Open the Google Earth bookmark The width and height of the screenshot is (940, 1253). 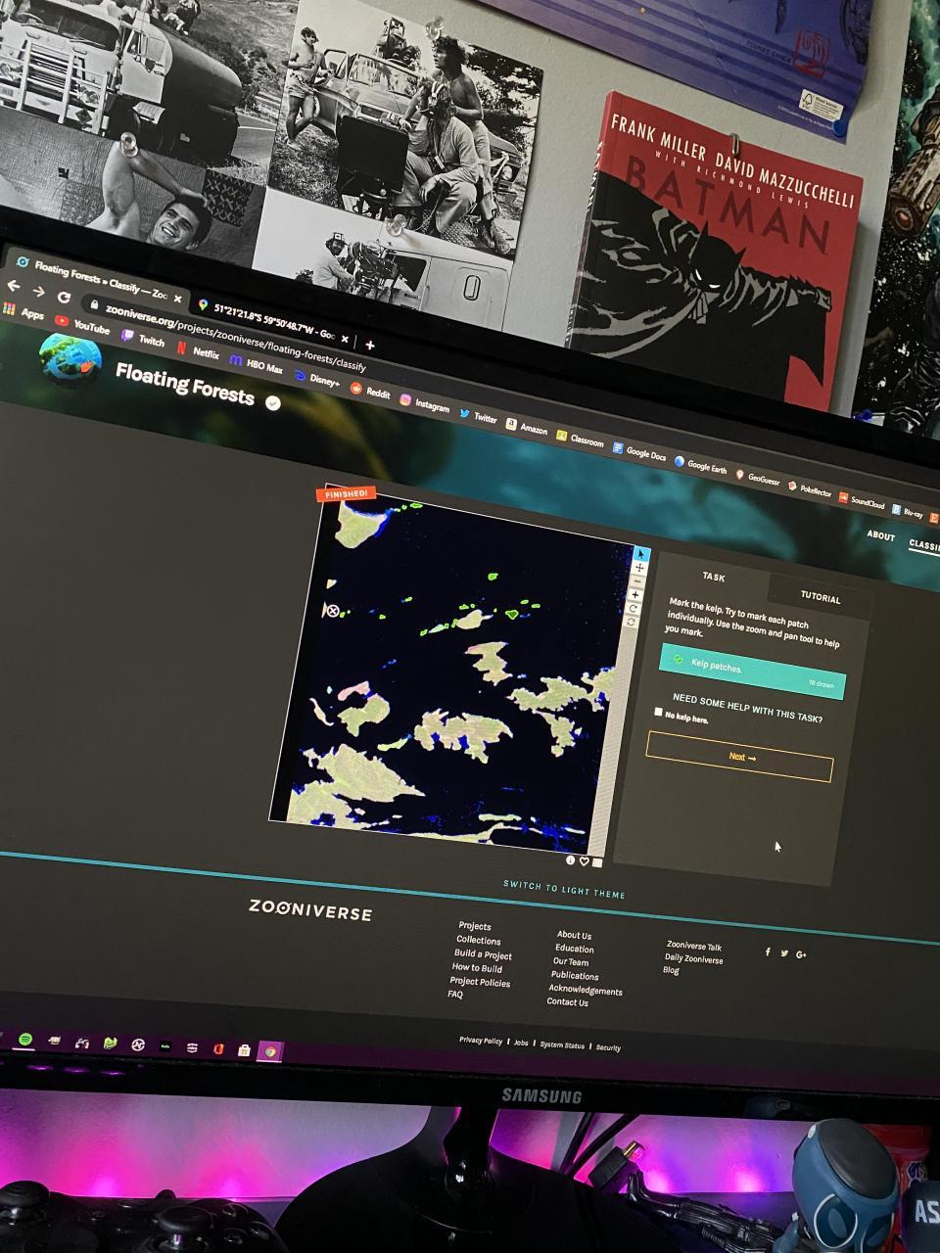pyautogui.click(x=701, y=464)
